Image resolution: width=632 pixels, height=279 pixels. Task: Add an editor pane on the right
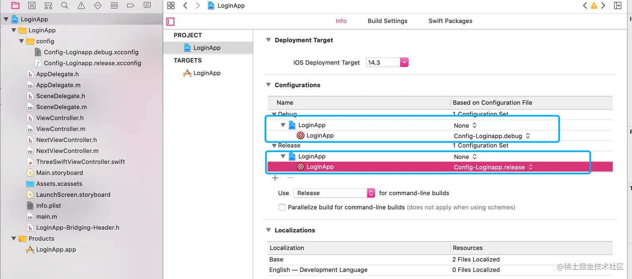pos(618,5)
